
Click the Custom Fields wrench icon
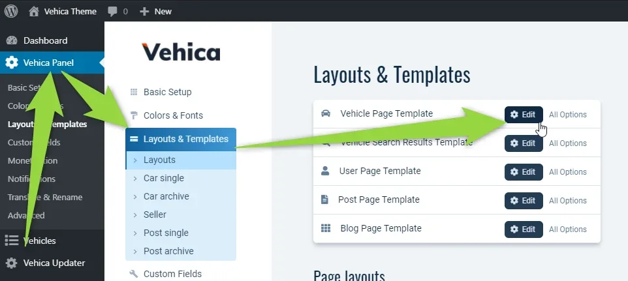[134, 274]
